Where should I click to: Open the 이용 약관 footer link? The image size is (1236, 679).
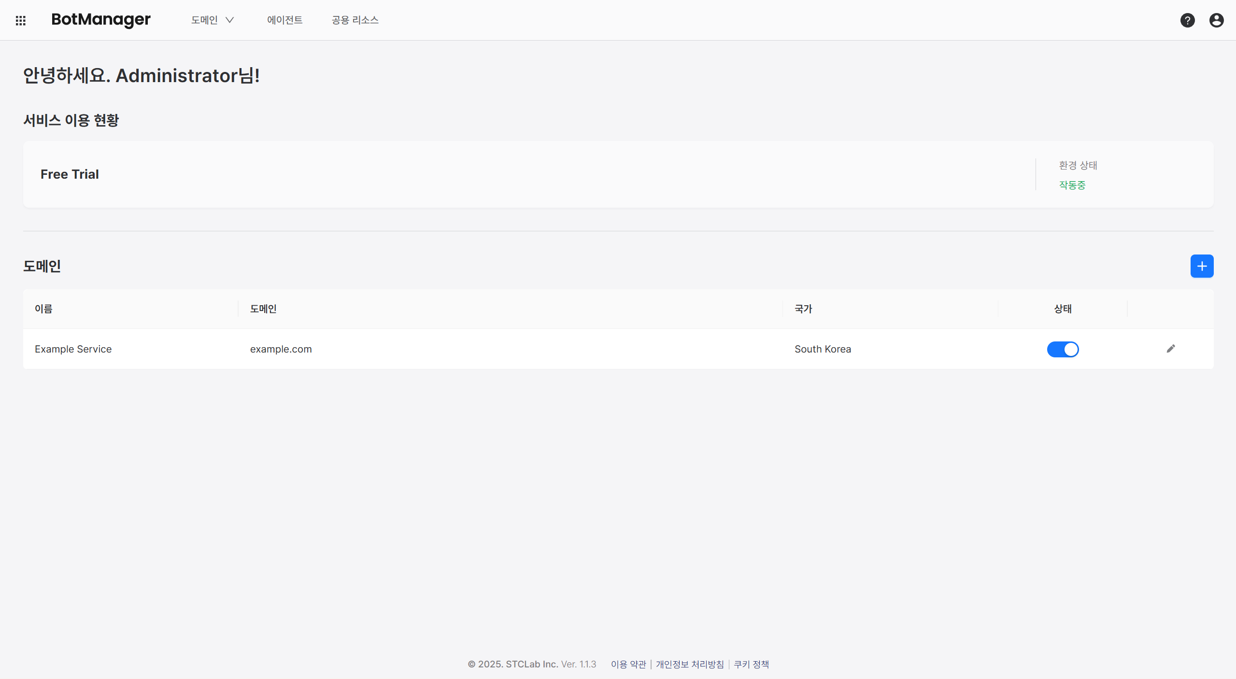pos(628,664)
